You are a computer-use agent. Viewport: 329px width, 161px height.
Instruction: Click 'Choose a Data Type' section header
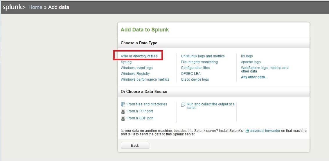[139, 43]
